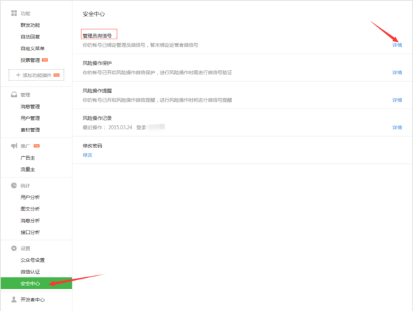The image size is (413, 311).
Task: Go to 消息管理
Action: 30,107
